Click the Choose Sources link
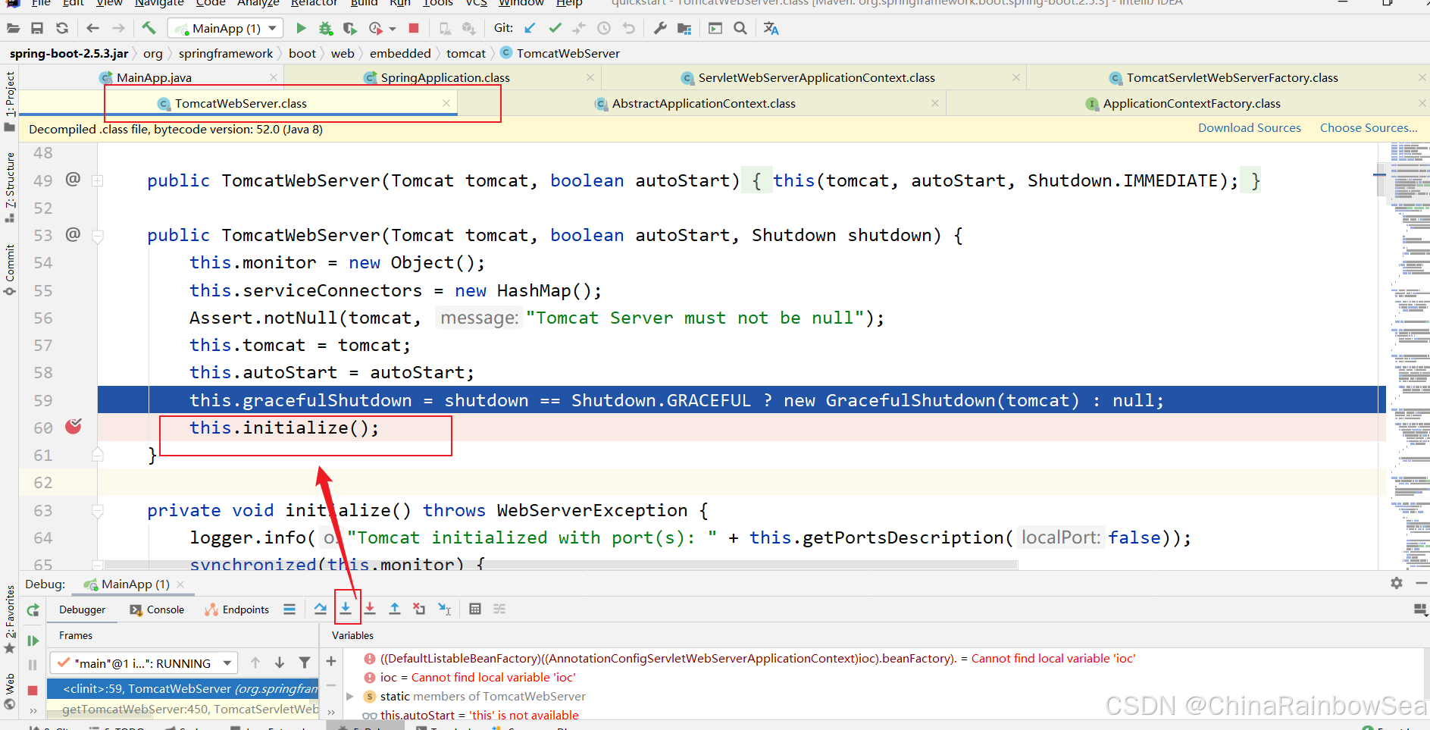 (x=1368, y=128)
